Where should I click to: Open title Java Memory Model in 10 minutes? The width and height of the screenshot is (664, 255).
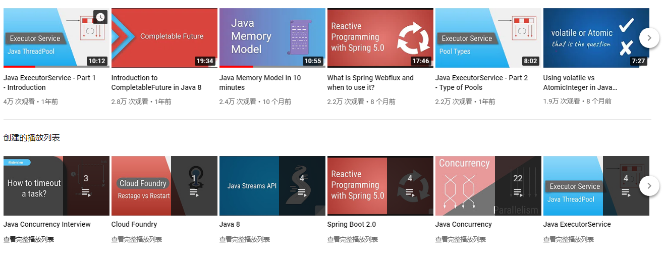[x=260, y=82]
